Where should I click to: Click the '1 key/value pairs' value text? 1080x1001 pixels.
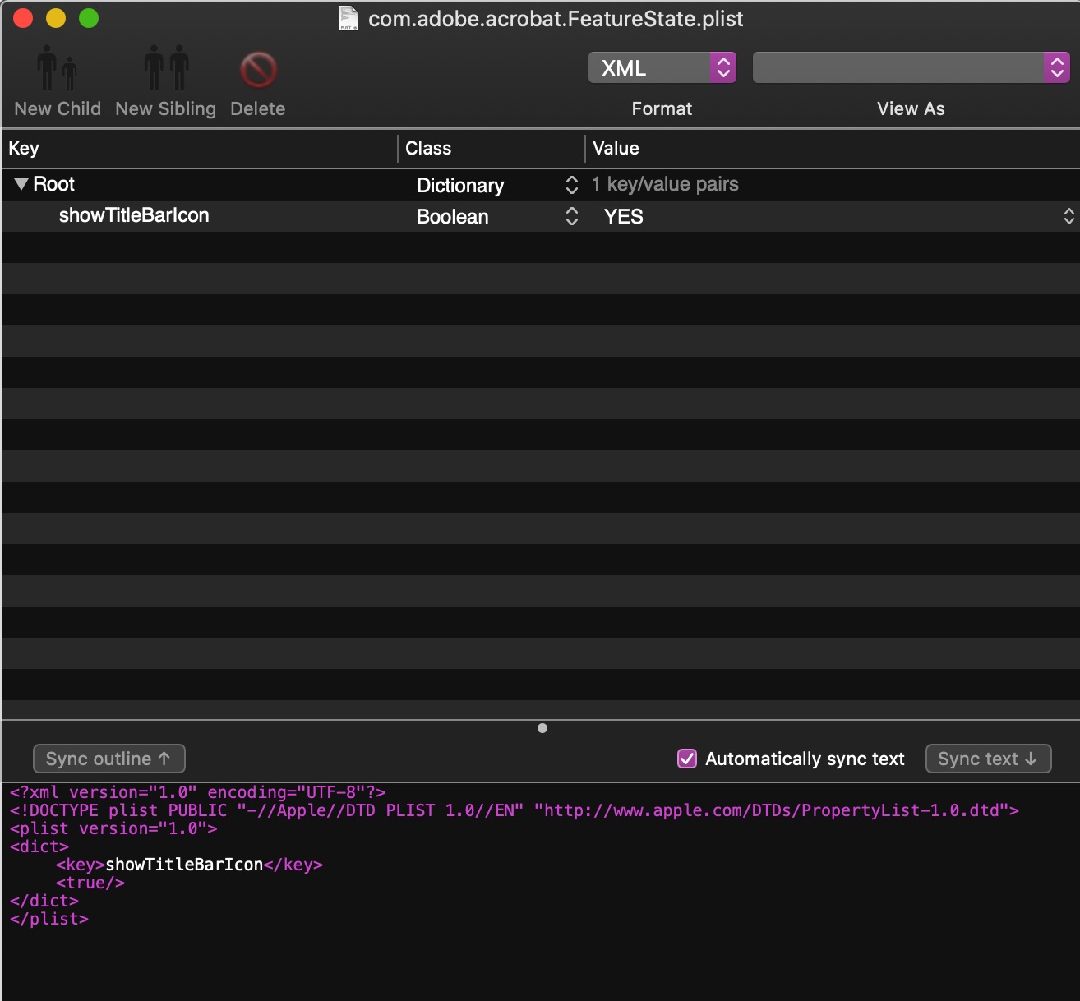pyautogui.click(x=665, y=184)
